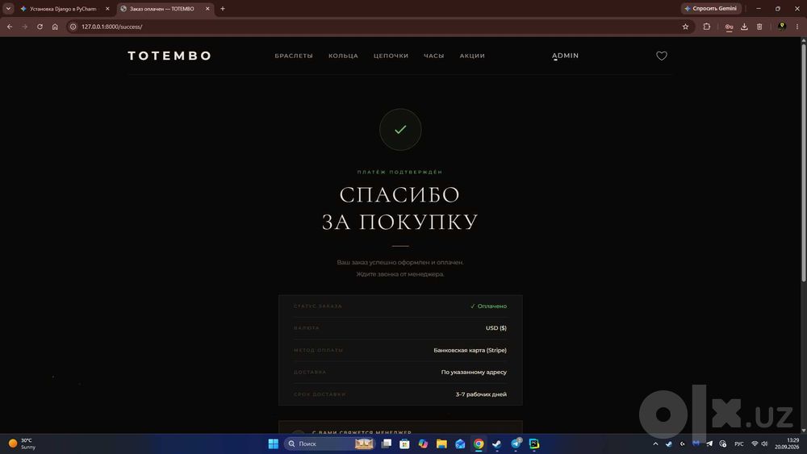The width and height of the screenshot is (807, 454).
Task: Click the trash can toolbar icon
Action: tap(759, 27)
